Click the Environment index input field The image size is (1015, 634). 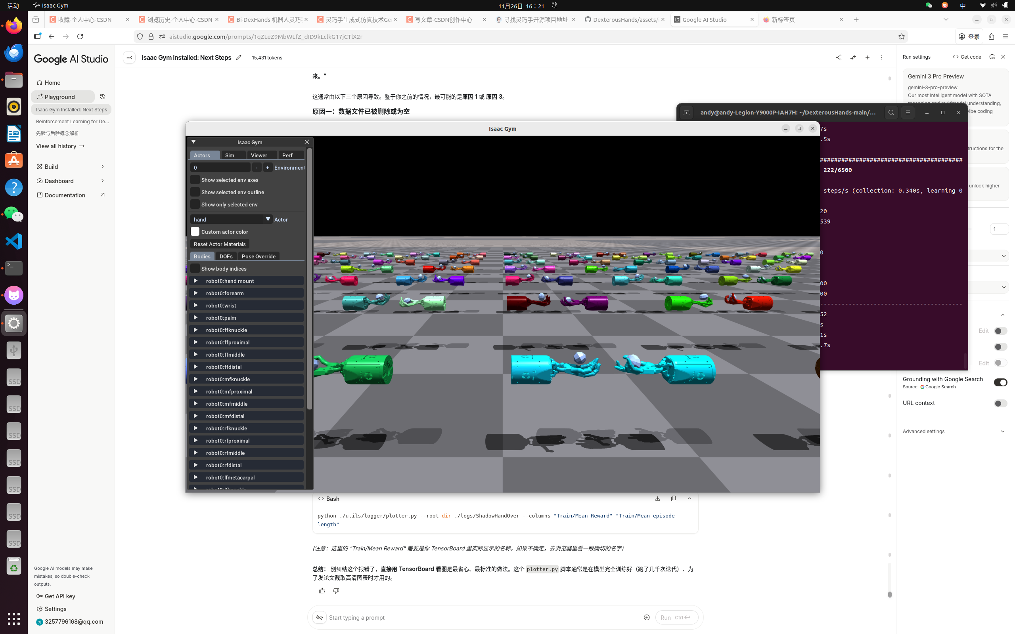click(x=220, y=167)
